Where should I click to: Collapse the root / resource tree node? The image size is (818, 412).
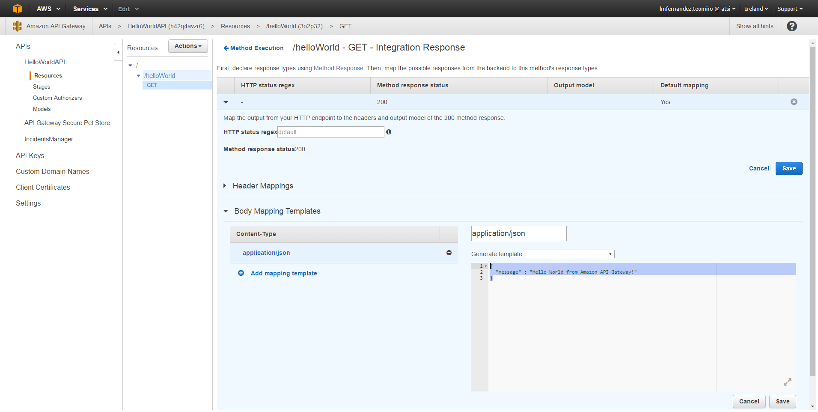coord(131,66)
